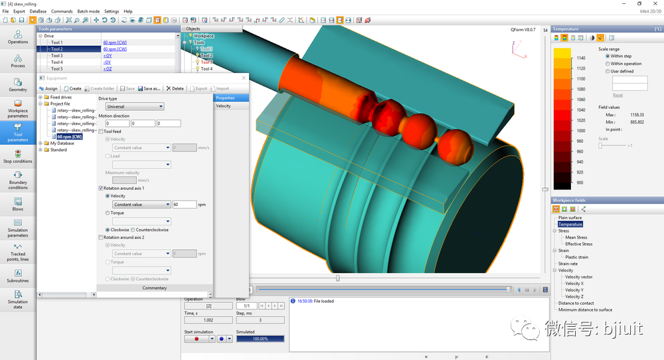Toggle Tool 4 visibility light bulb
664x360 pixels.
(x=197, y=68)
